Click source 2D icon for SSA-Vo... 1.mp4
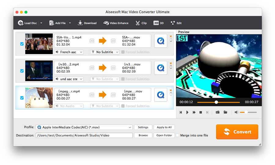This screenshot has height=165, width=275. click(x=92, y=41)
